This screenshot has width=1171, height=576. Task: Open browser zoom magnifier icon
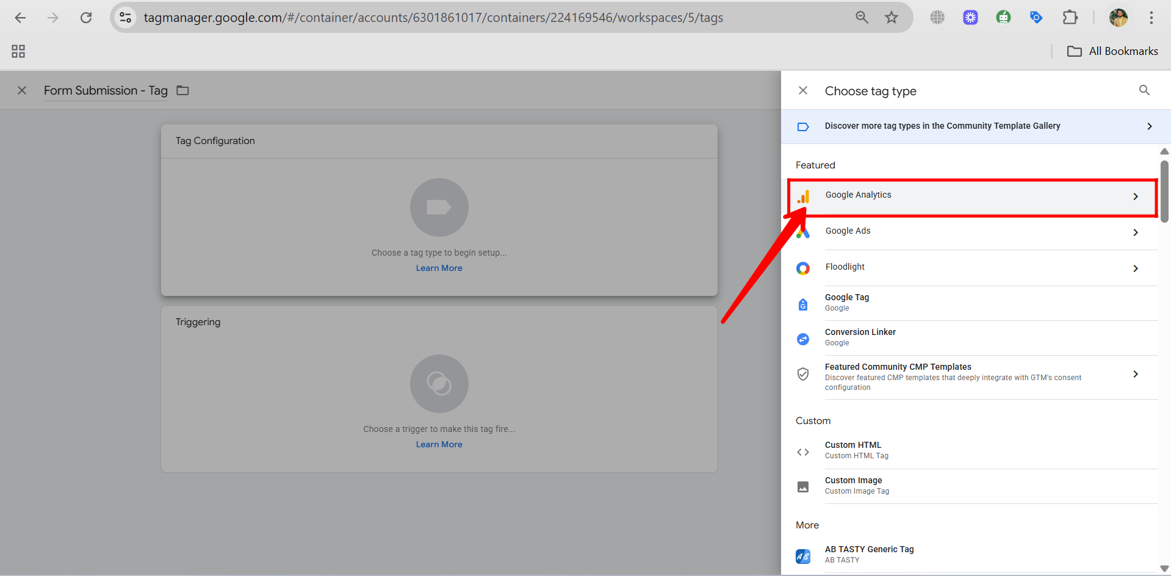[862, 18]
